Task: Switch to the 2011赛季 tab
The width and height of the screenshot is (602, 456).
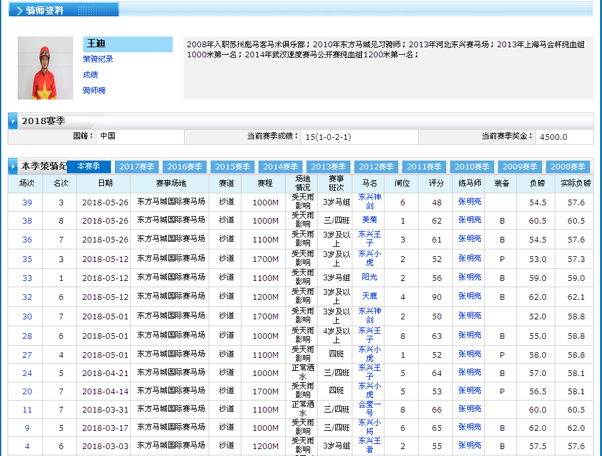Action: [x=424, y=167]
